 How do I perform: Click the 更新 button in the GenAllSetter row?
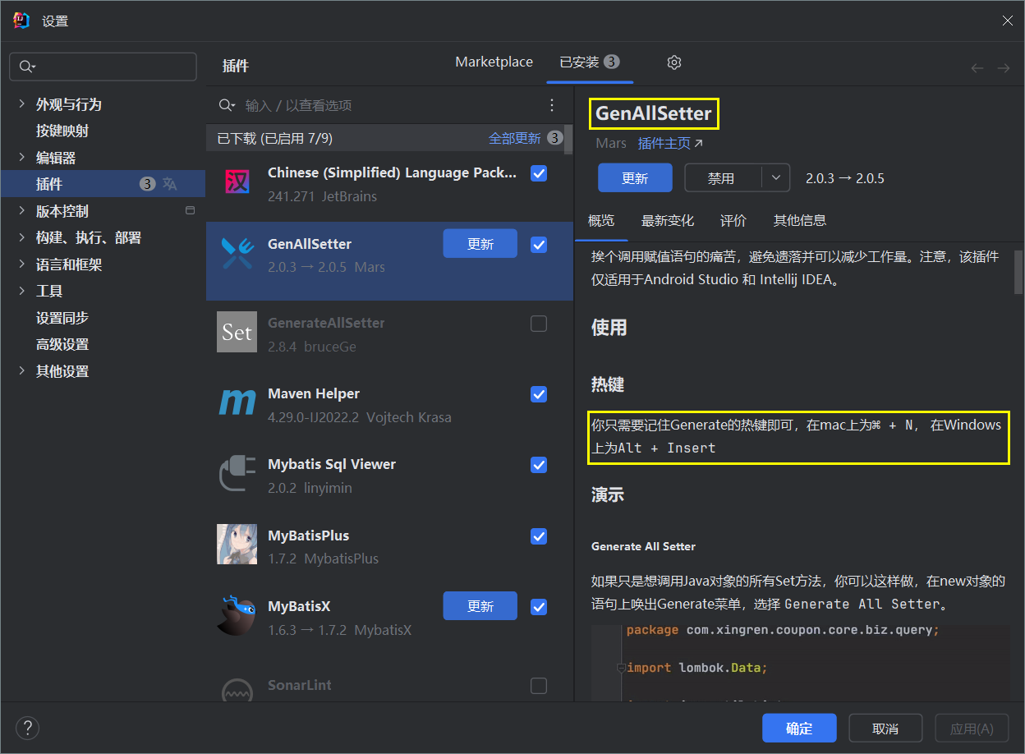(x=480, y=243)
